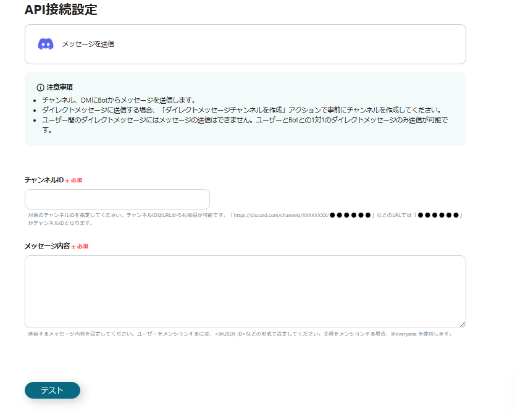Select the メッセージを送信 action card text
Image resolution: width=515 pixels, height=411 pixels.
pyautogui.click(x=88, y=44)
